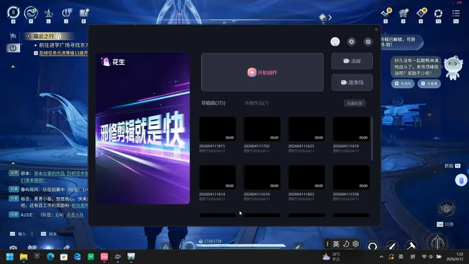The height and width of the screenshot is (264, 469).
Task: Click the game camera icon at bottom left
Action: tap(13, 248)
